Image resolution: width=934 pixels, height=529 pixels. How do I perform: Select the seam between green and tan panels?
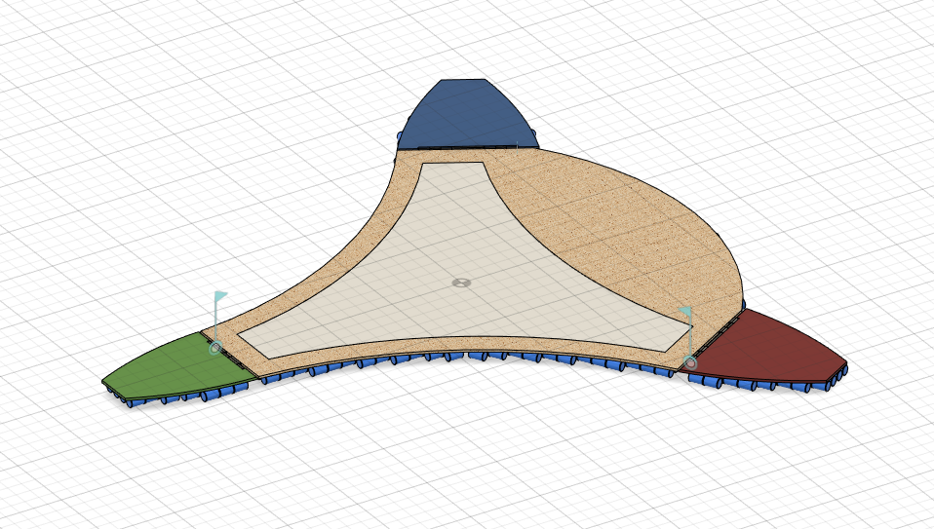[229, 356]
